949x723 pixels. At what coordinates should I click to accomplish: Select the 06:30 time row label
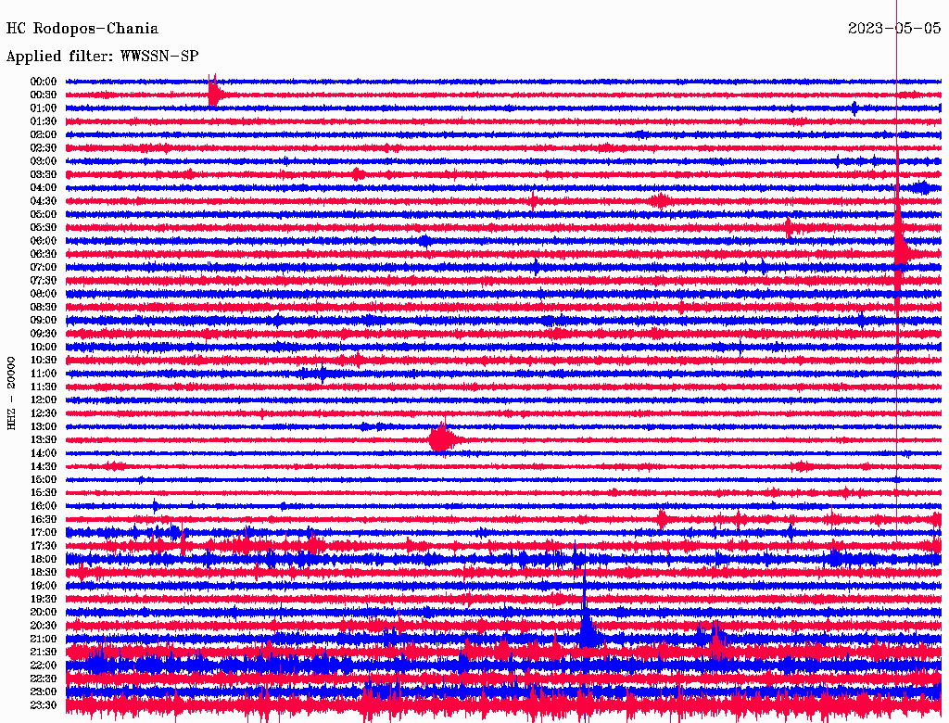[44, 254]
